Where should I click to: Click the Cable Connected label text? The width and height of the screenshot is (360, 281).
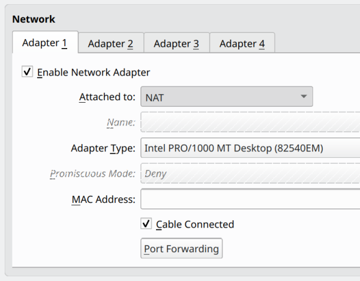(195, 224)
